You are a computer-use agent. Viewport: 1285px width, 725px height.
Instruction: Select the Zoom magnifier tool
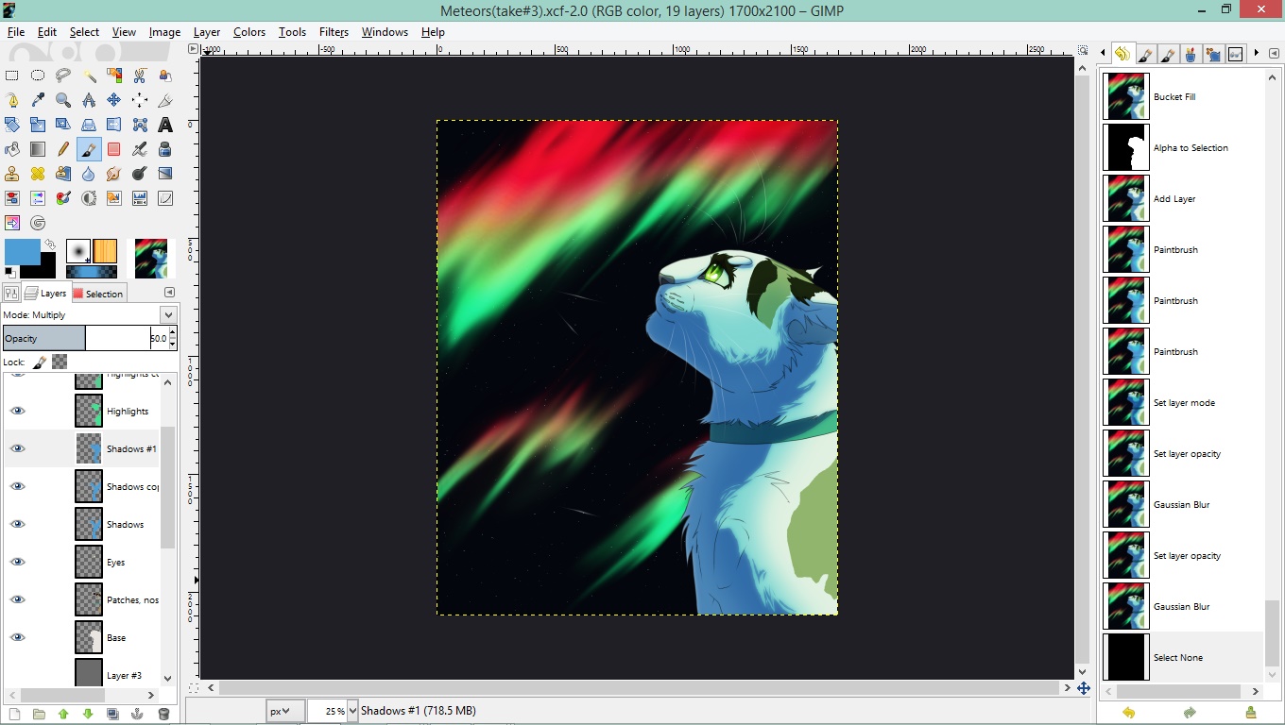[63, 100]
